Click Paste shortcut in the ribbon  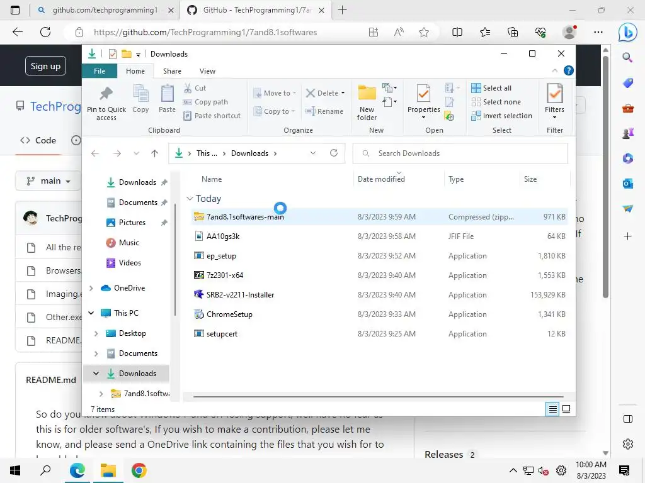point(212,116)
